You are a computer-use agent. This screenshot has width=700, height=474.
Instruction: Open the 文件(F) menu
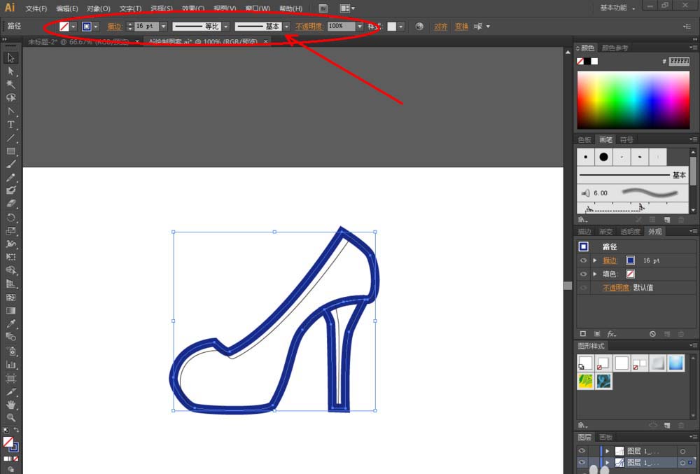point(36,8)
